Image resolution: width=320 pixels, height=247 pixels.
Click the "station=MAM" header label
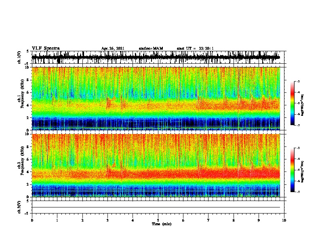[151, 48]
